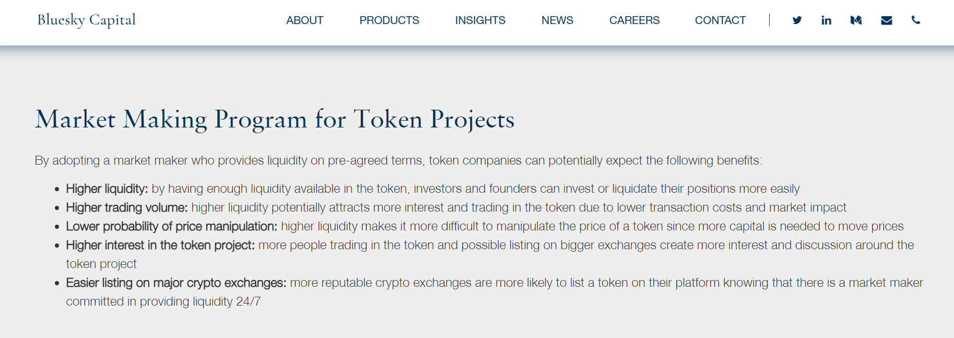Click the Easier listing on major crypto exchanges bullet
This screenshot has height=338, width=954.
pyautogui.click(x=494, y=283)
